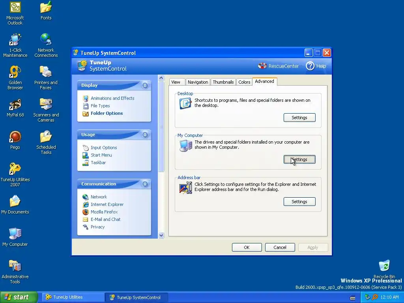Collapse the Display panel chevron
The height and width of the screenshot is (303, 404).
pyautogui.click(x=145, y=85)
